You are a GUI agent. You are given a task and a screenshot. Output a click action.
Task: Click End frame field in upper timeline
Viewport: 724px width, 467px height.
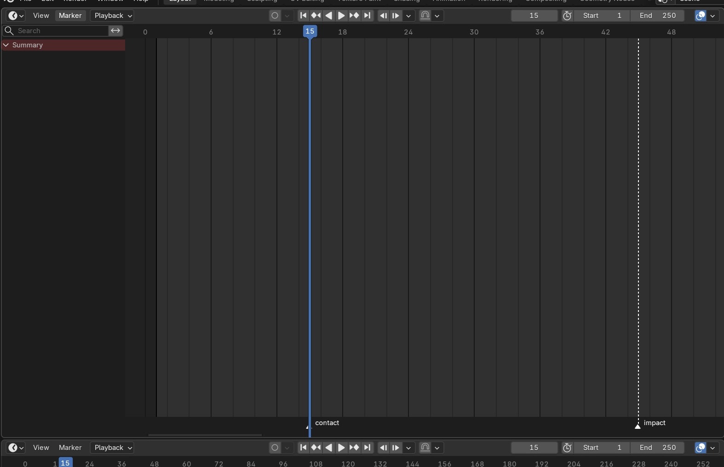click(x=657, y=16)
